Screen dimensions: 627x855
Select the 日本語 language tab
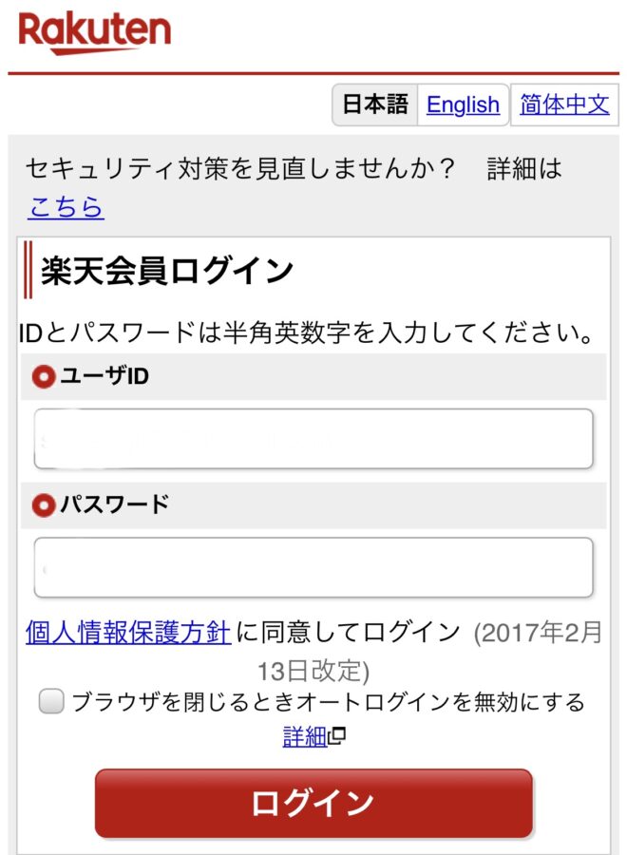click(x=375, y=104)
